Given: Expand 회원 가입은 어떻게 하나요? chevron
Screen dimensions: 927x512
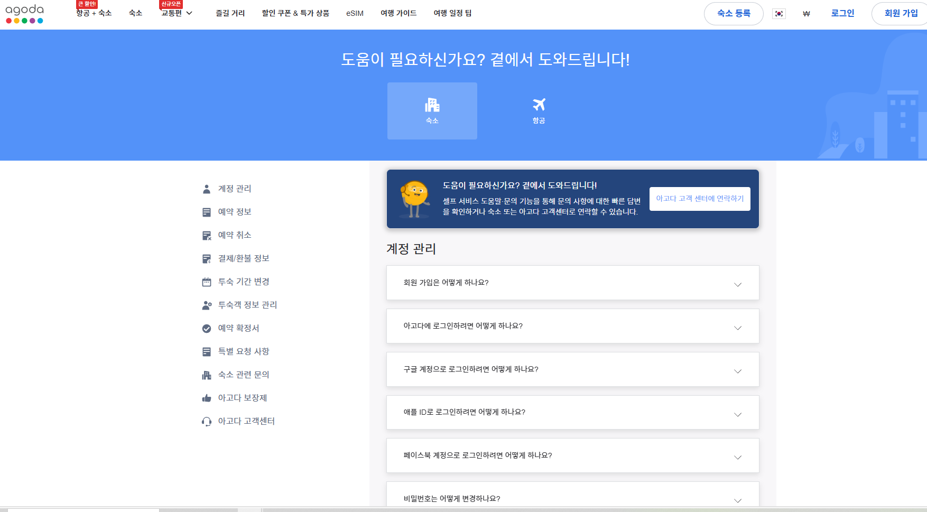Looking at the screenshot, I should [738, 285].
